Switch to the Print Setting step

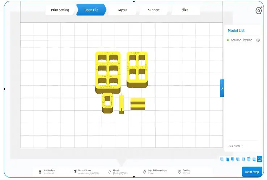coord(60,10)
